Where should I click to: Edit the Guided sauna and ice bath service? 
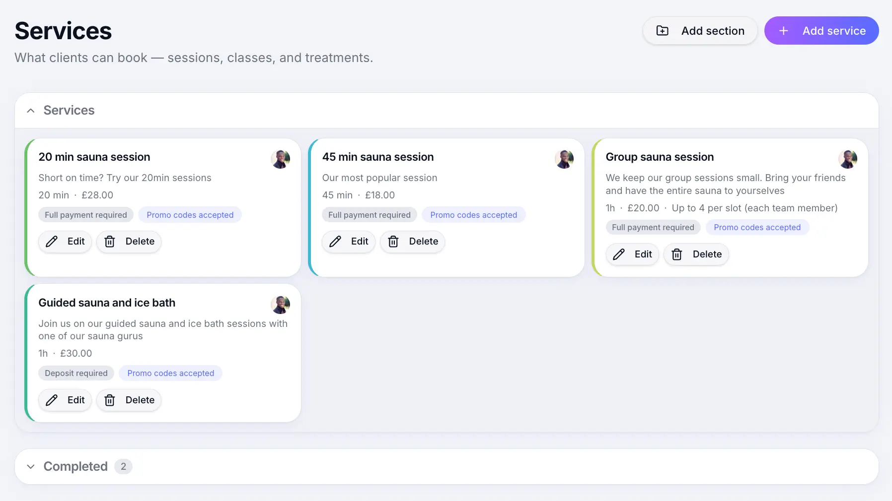(x=65, y=400)
